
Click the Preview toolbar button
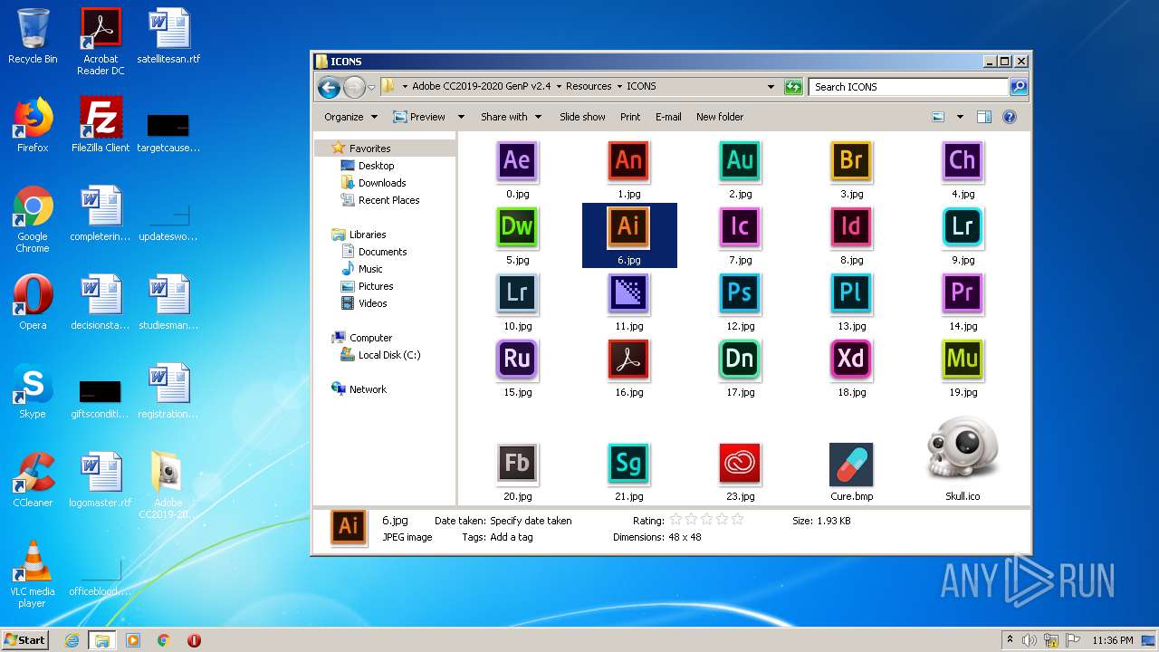click(x=419, y=117)
